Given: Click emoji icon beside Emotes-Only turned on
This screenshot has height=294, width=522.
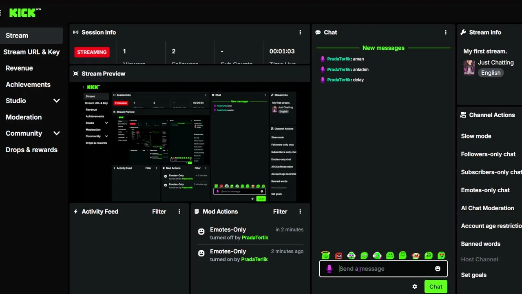Looking at the screenshot, I should click(201, 253).
